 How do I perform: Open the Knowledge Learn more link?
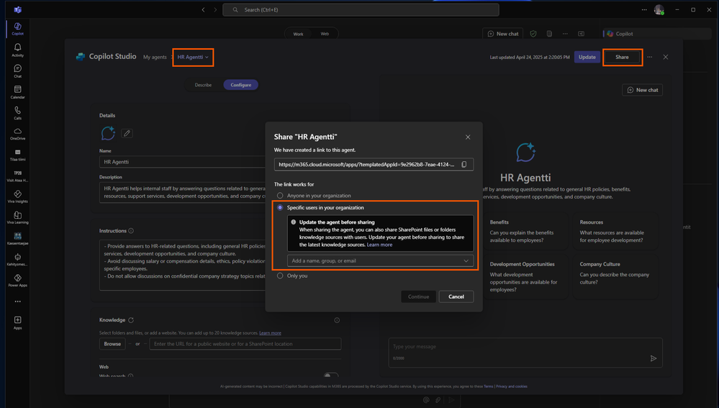[270, 333]
